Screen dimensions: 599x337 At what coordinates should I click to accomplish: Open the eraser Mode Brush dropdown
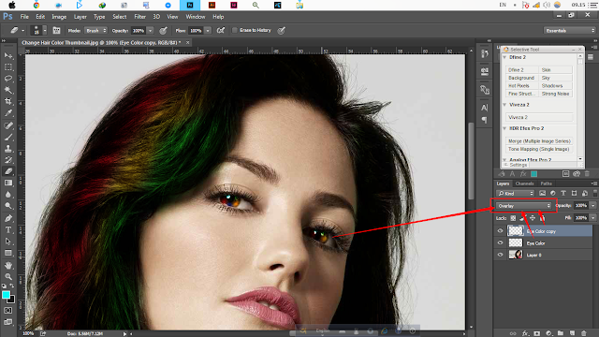pyautogui.click(x=95, y=31)
